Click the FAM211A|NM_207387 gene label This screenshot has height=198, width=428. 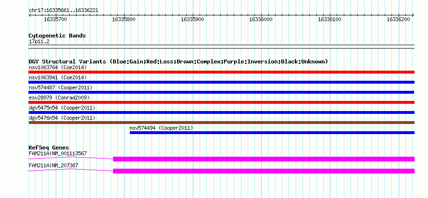[53, 165]
